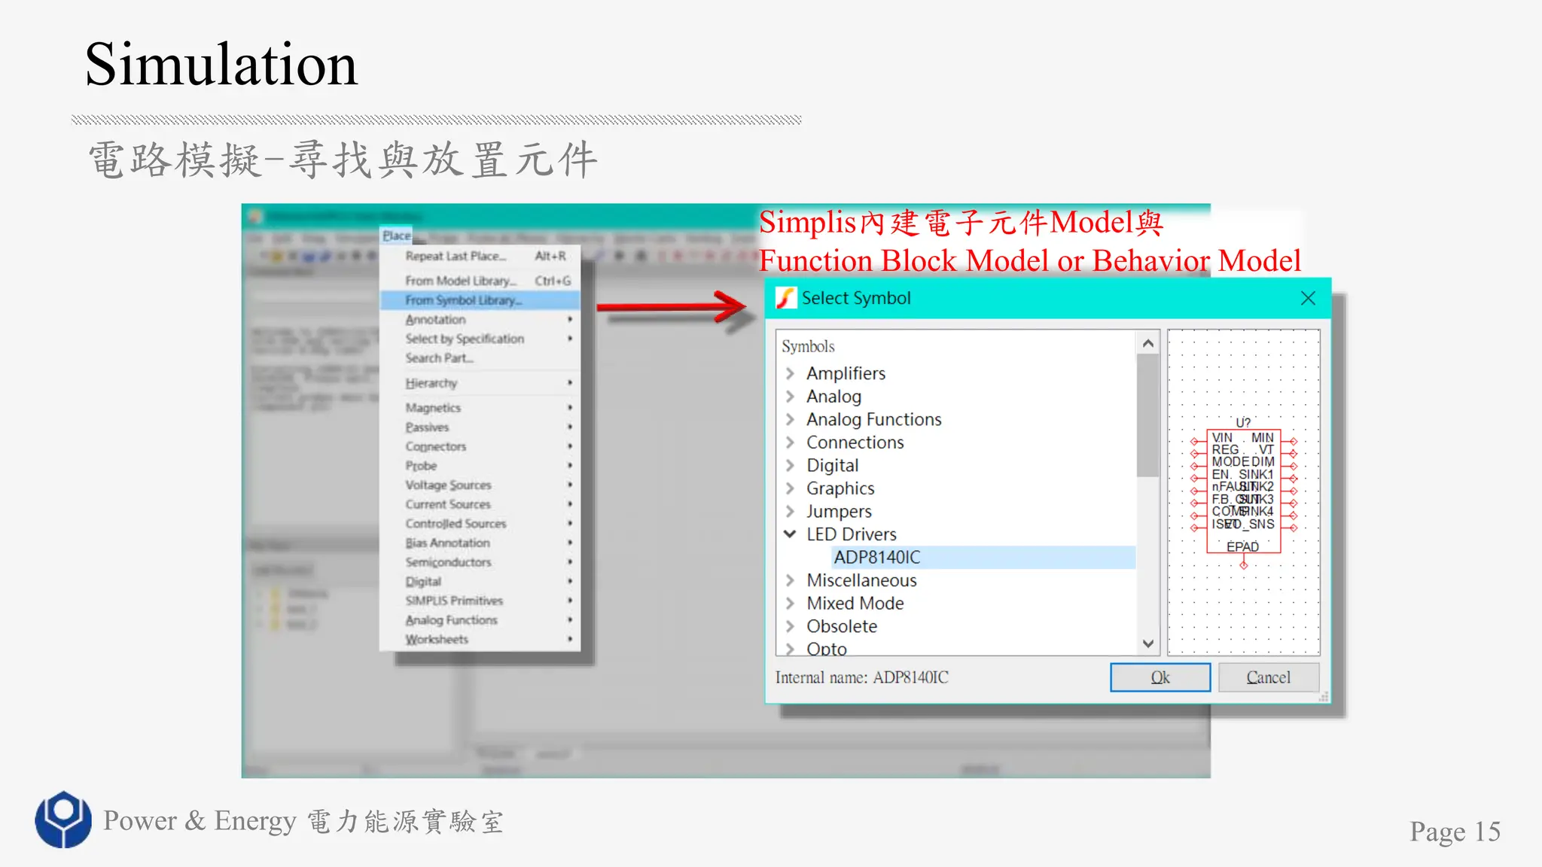Select From Model Library menu item

(460, 281)
